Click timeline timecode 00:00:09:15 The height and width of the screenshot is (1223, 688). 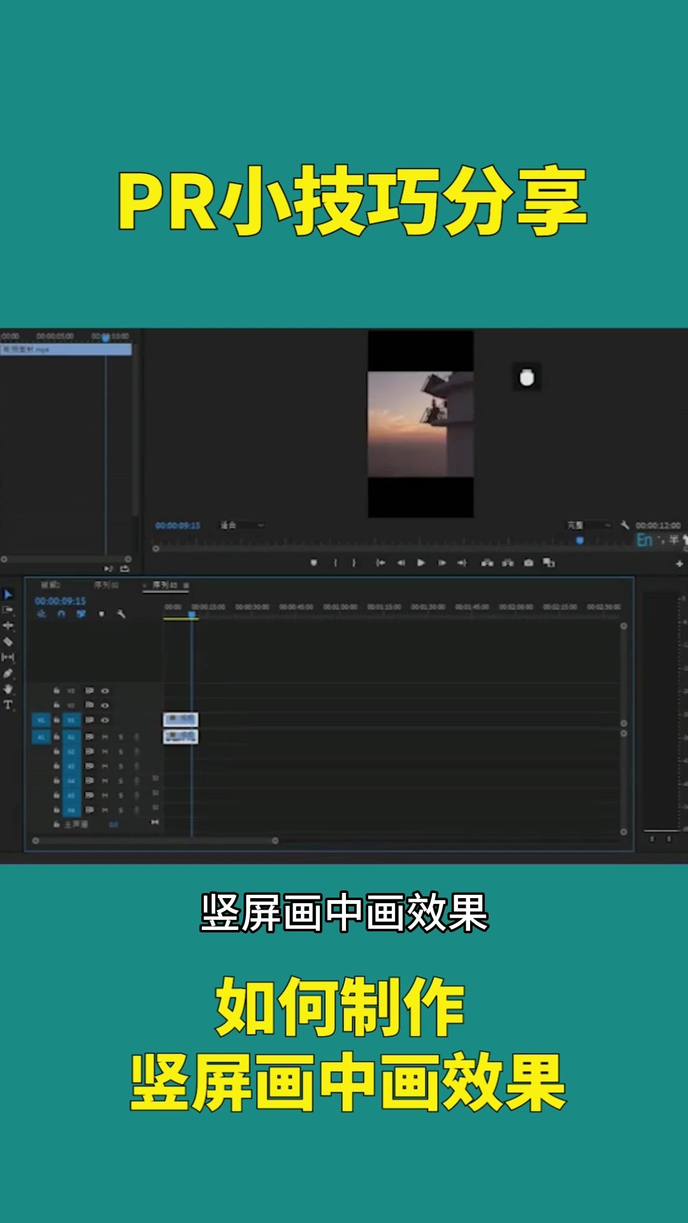(61, 601)
